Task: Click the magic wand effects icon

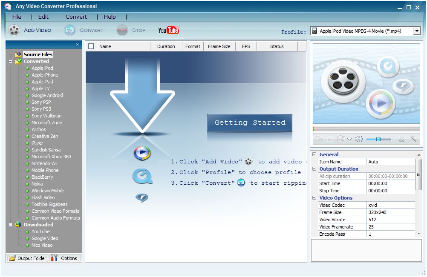Action: tap(413, 139)
